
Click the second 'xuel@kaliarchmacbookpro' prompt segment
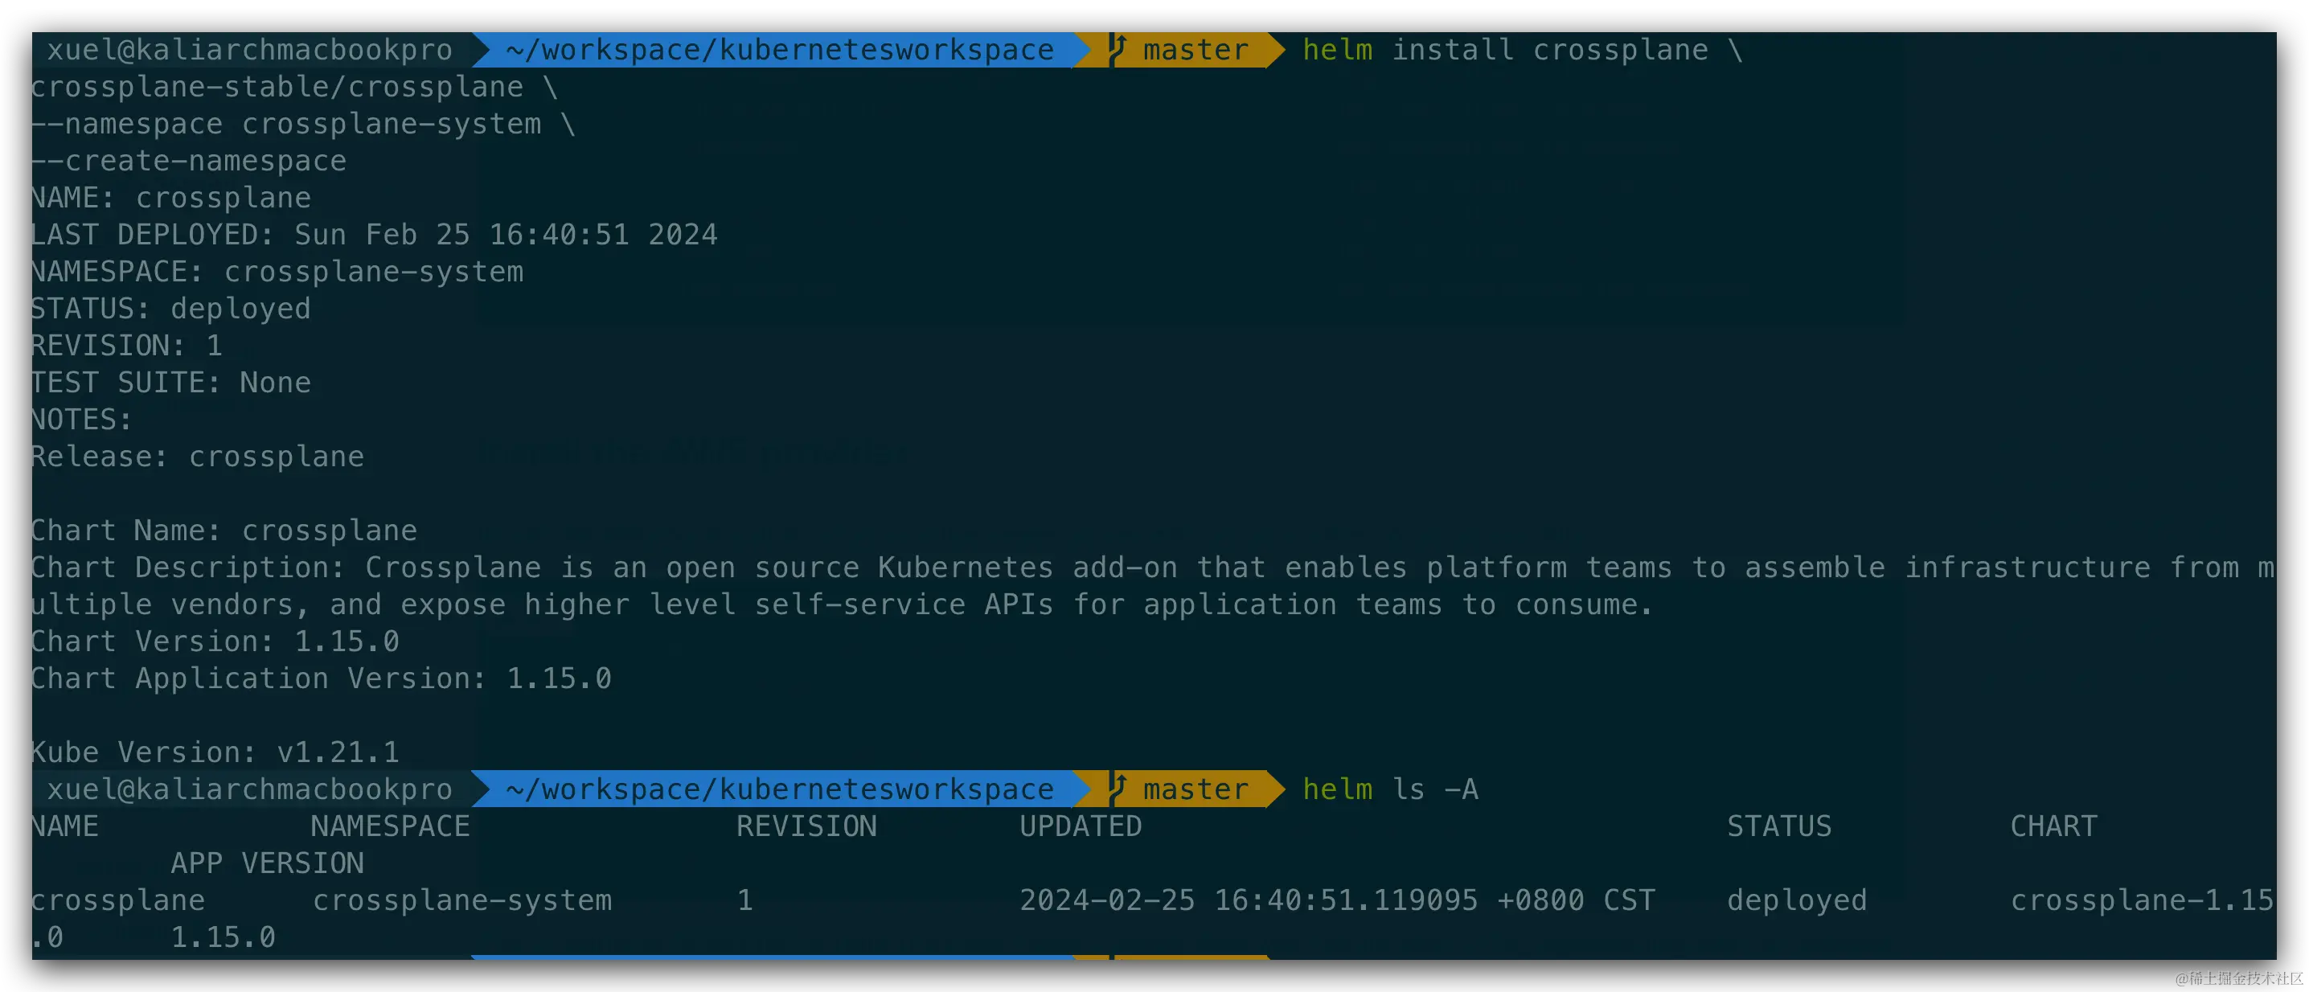[x=250, y=789]
